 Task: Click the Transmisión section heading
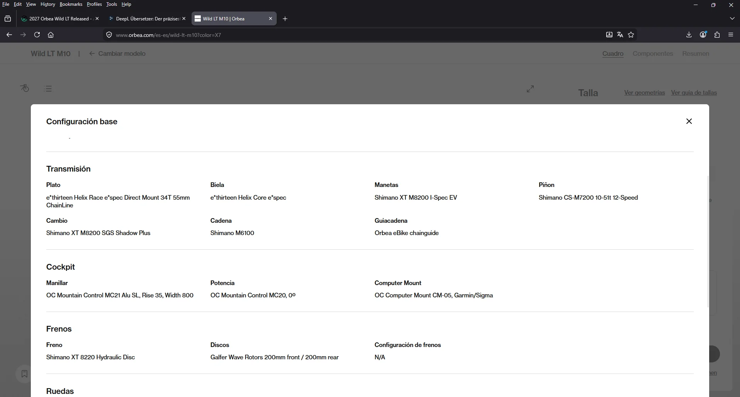point(68,169)
